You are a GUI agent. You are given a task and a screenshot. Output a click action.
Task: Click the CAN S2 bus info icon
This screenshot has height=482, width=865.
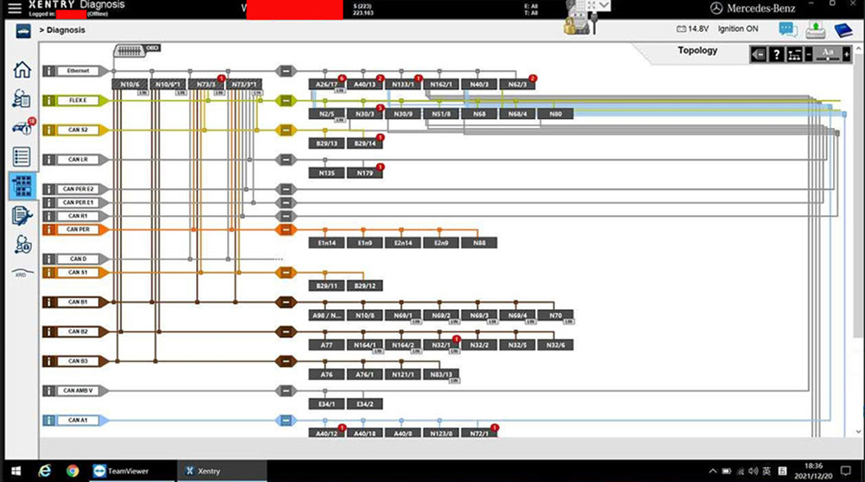click(x=49, y=130)
